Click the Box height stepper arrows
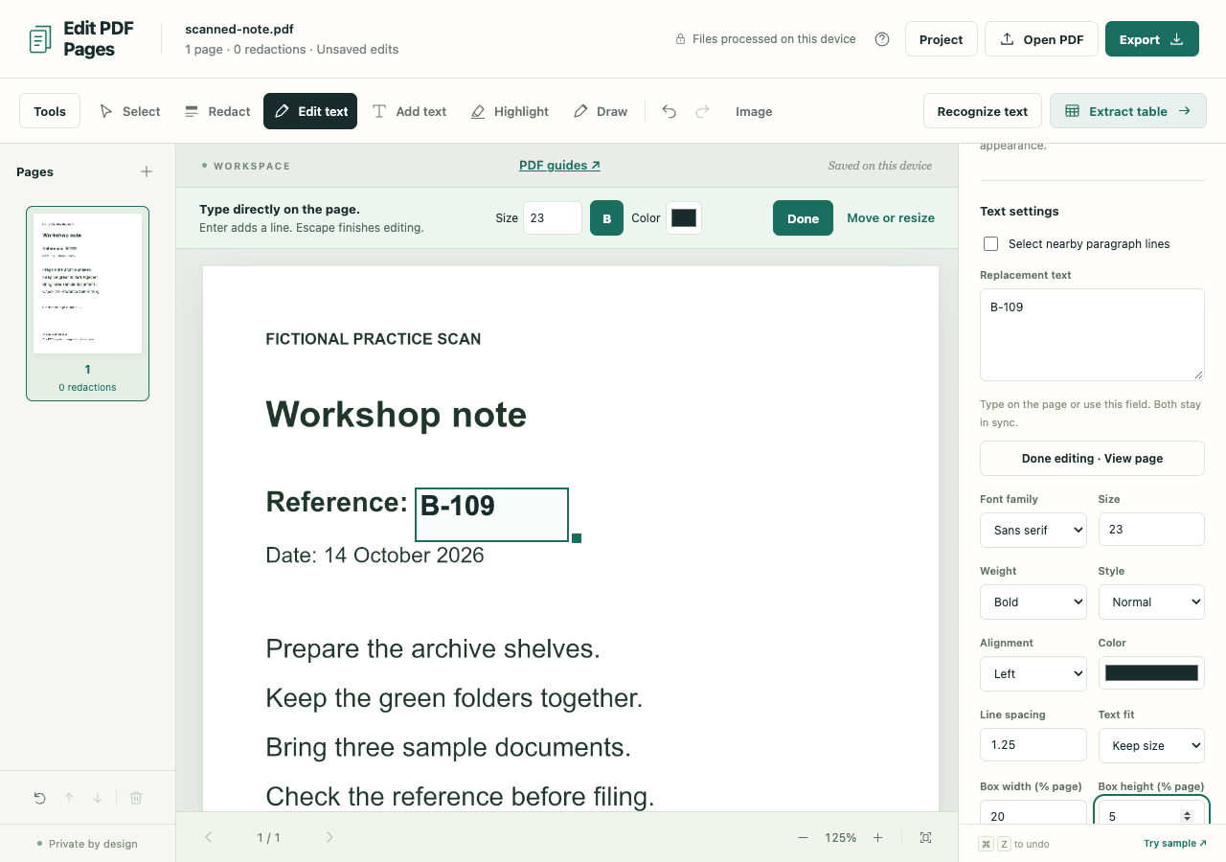The height and width of the screenshot is (862, 1226). (1187, 816)
